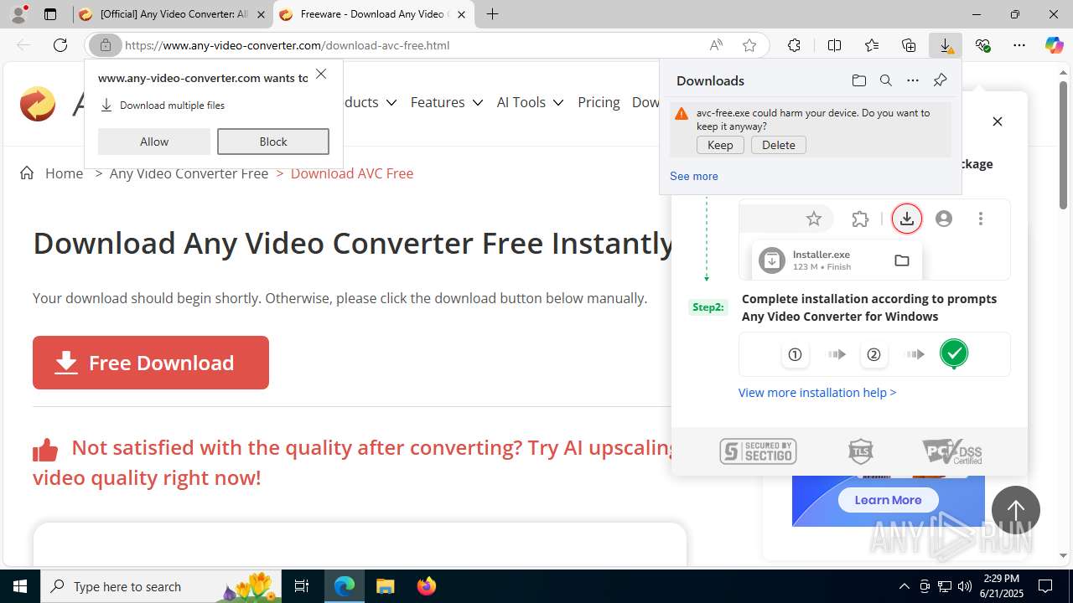Open the Windows Start menu
Image resolution: width=1073 pixels, height=603 pixels.
coord(20,586)
